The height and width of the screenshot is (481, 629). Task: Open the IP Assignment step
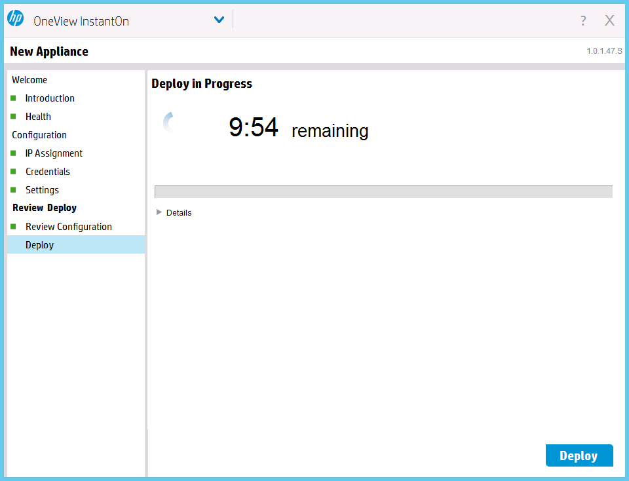click(x=54, y=153)
